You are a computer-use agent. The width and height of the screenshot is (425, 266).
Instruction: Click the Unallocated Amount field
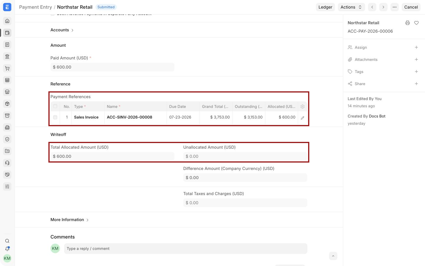coord(245,156)
